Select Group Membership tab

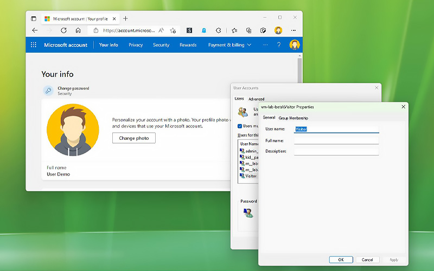coord(293,118)
